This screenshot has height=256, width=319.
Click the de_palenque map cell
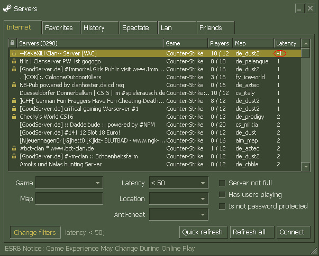252,61
